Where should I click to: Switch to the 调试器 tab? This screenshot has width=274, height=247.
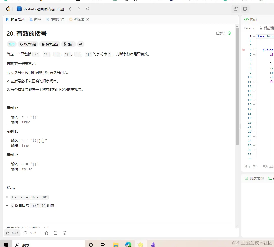pos(77,19)
